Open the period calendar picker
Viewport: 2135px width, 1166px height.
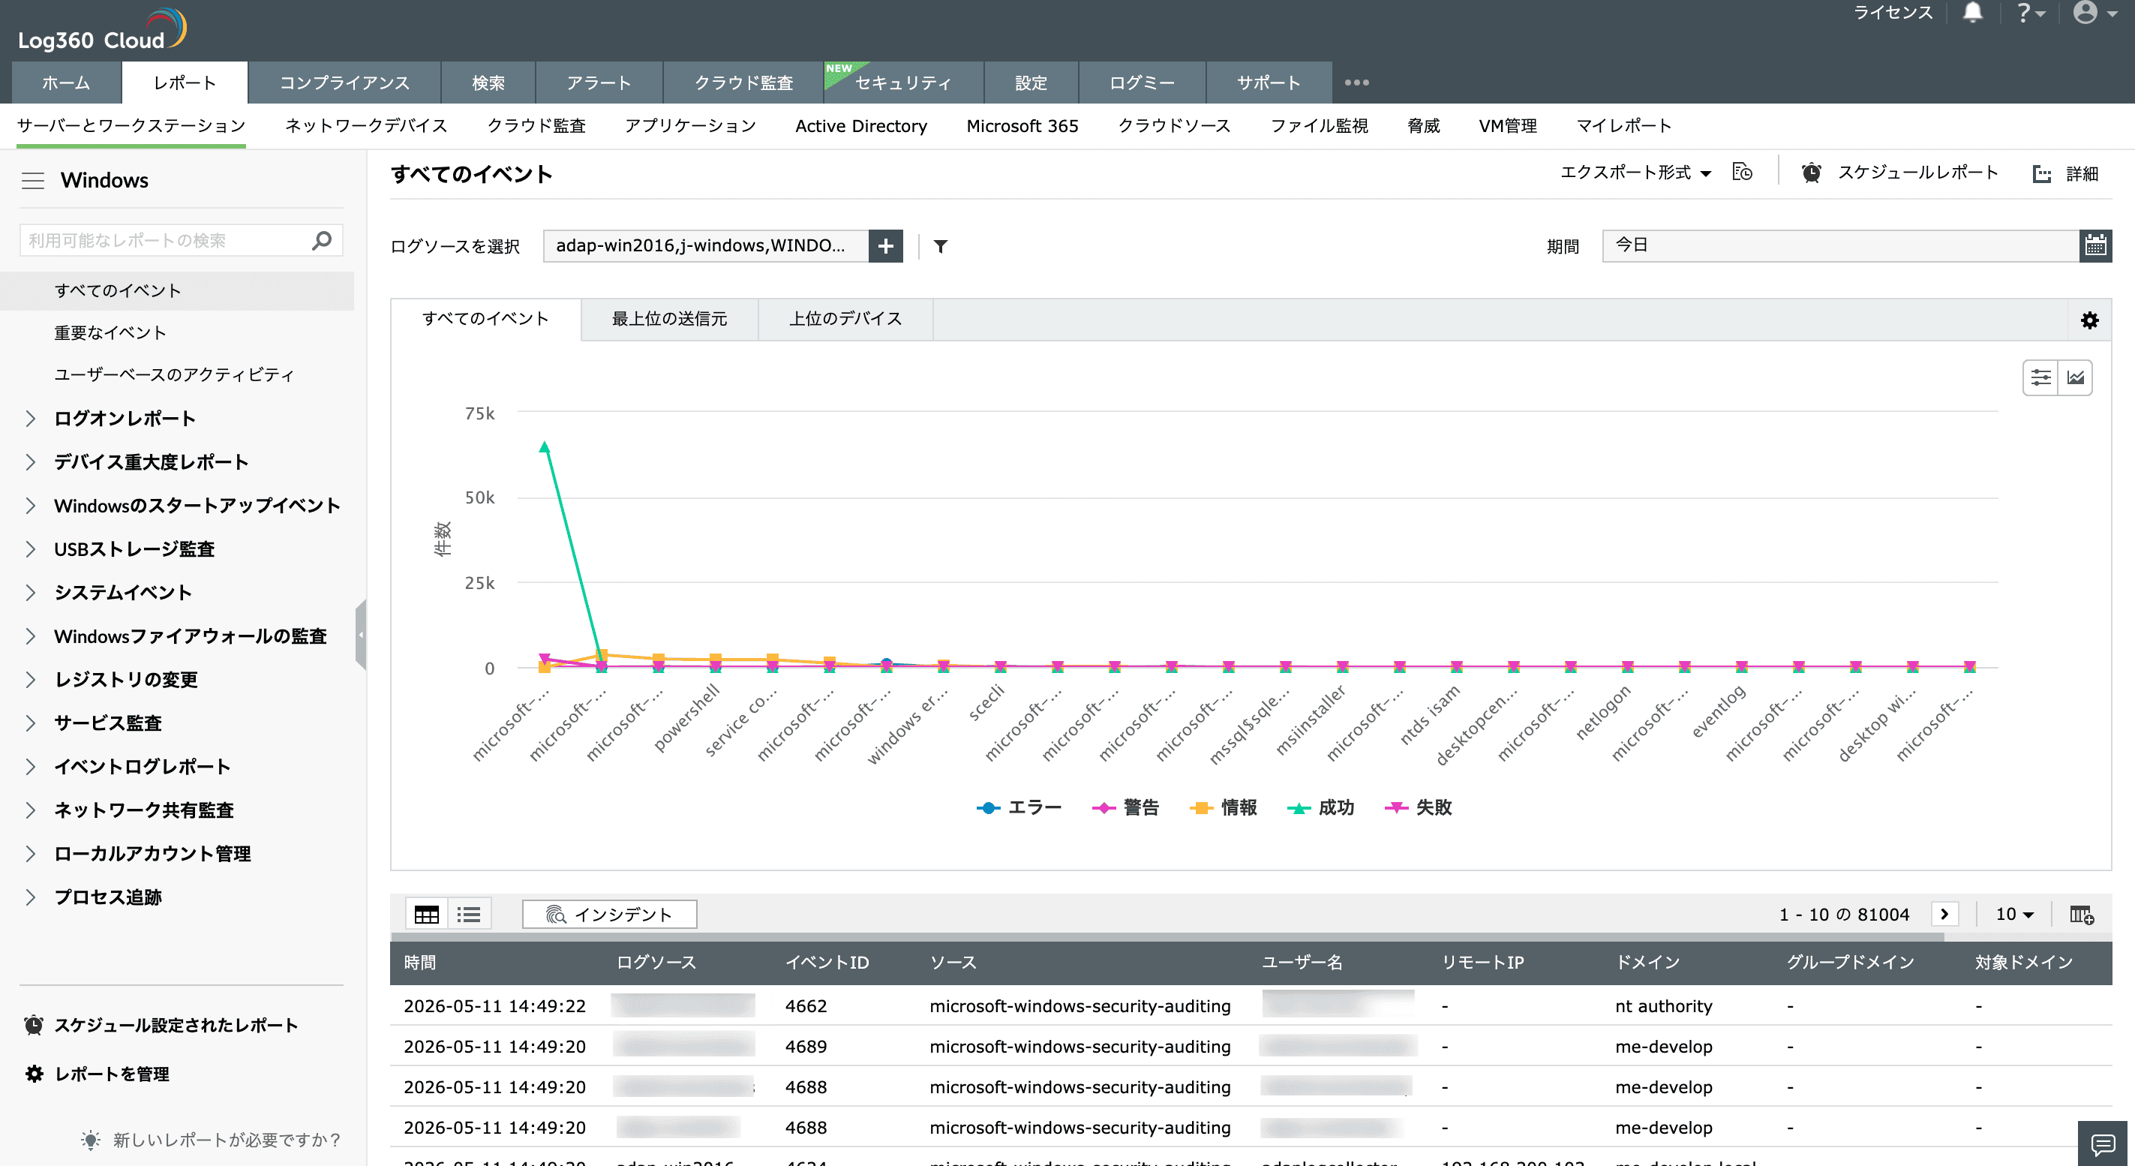point(2095,246)
